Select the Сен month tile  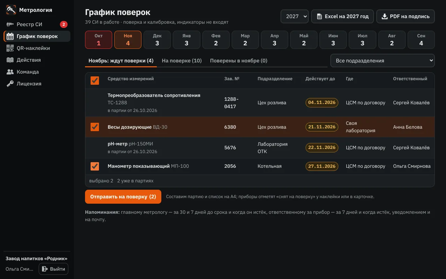coord(421,40)
